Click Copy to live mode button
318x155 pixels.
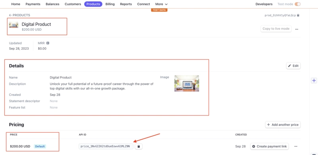[276, 29]
